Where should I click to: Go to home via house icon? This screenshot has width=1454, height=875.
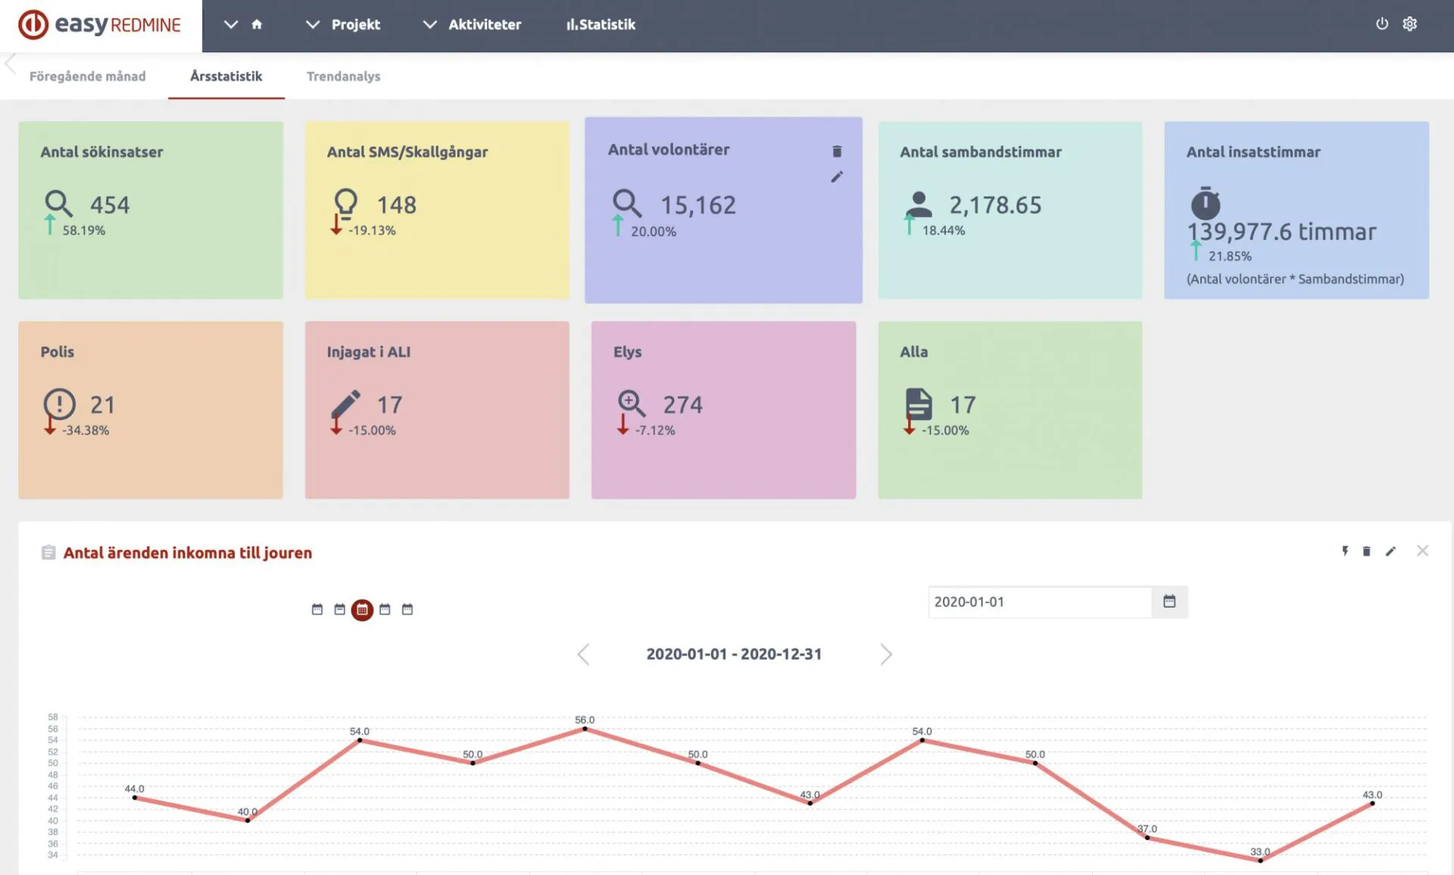tap(257, 24)
